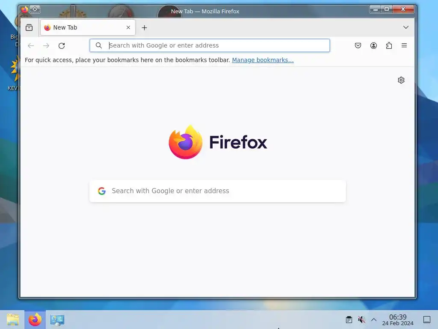Expand the list all tabs chevron

point(405,27)
